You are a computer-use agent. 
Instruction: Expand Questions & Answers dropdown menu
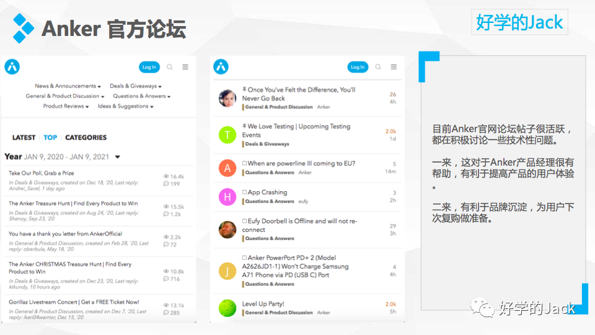[x=142, y=96]
